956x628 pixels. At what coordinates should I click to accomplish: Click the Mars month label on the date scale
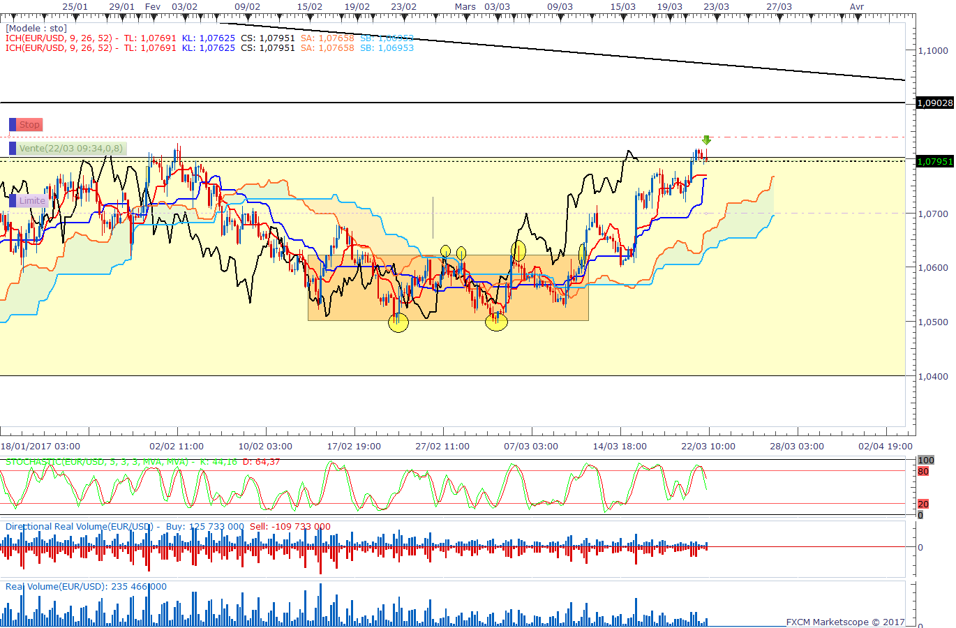click(x=465, y=7)
